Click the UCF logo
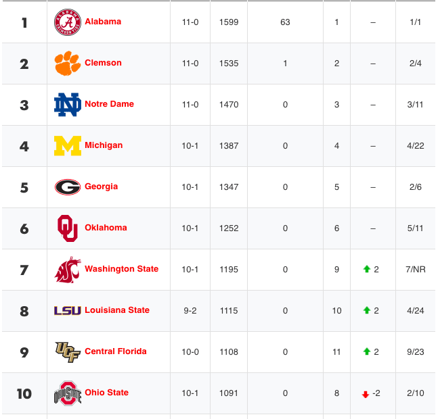438x419 pixels. coord(68,352)
